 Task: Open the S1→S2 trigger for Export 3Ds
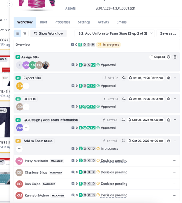111,78
